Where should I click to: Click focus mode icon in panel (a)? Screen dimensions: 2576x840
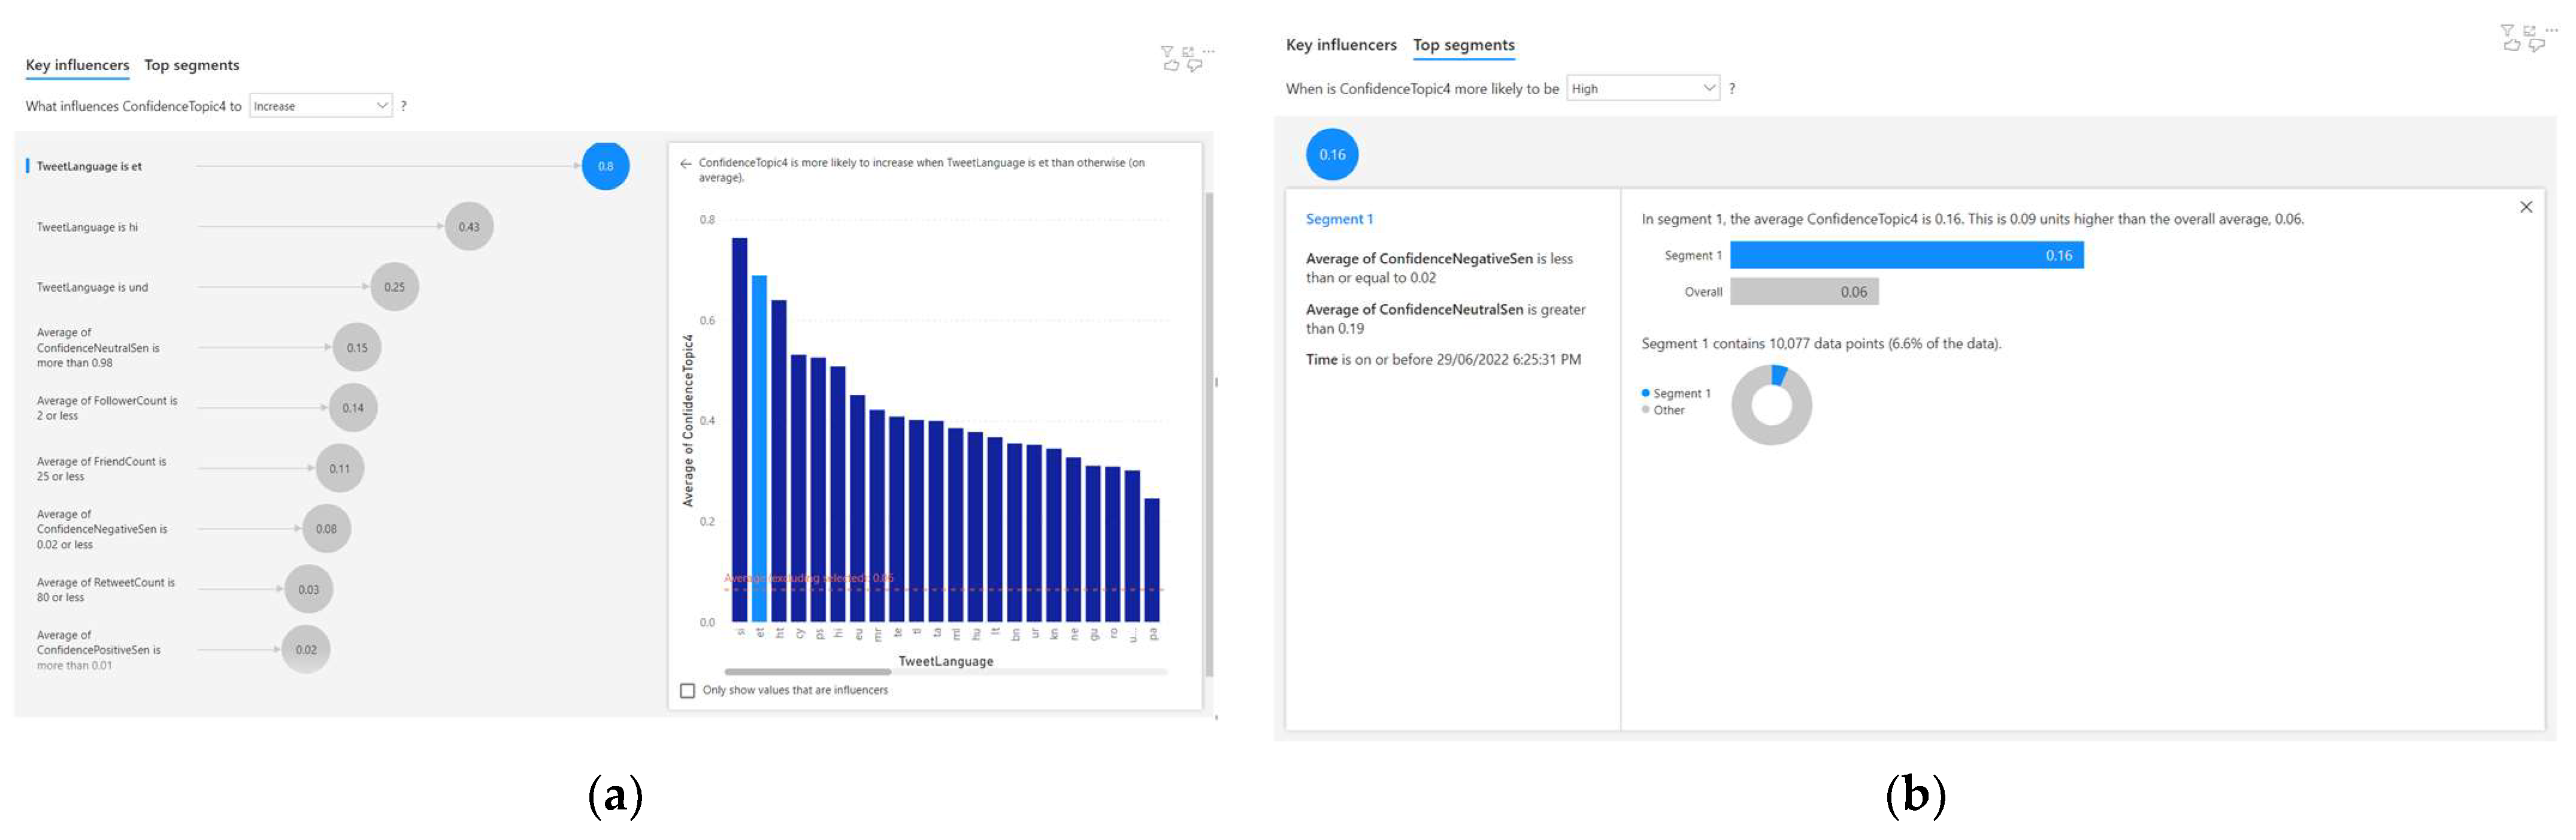click(x=1188, y=51)
